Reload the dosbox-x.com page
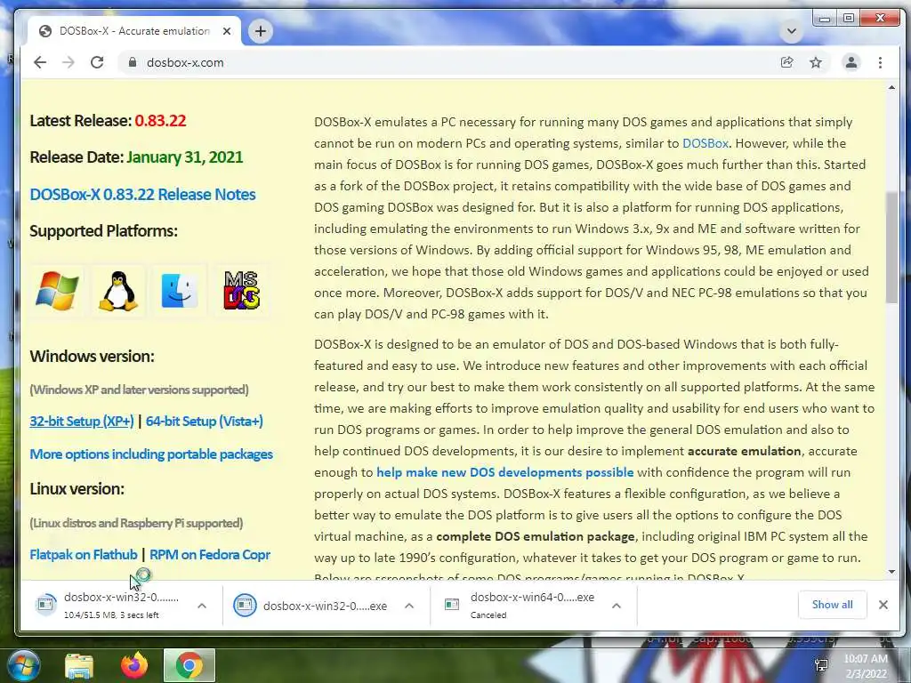The width and height of the screenshot is (911, 683). tap(97, 62)
